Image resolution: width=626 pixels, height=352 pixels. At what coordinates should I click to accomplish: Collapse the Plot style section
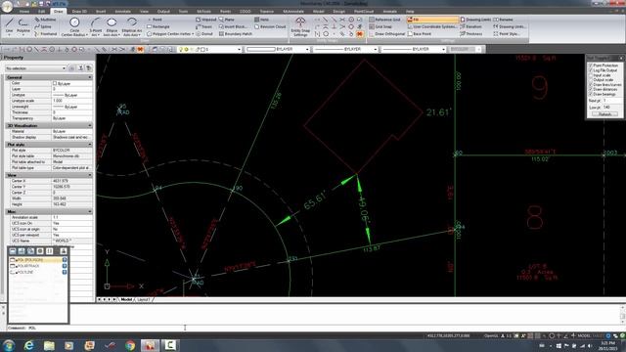pyautogui.click(x=90, y=144)
